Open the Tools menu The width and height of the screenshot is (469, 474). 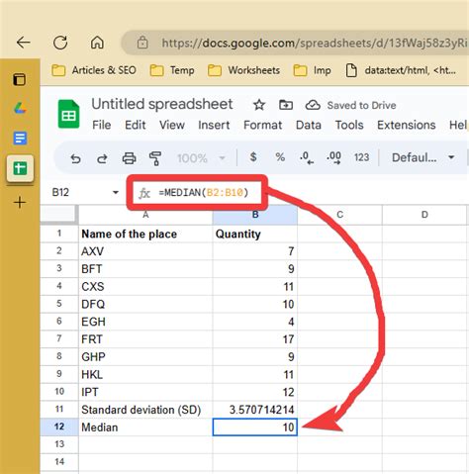[349, 126]
